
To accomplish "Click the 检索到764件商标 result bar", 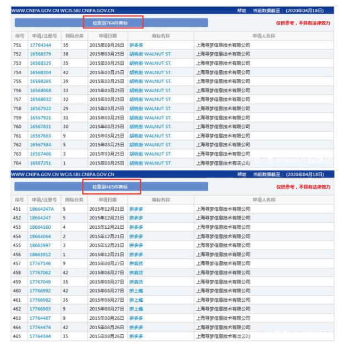I will tap(112, 23).
